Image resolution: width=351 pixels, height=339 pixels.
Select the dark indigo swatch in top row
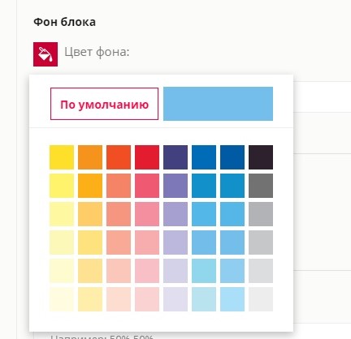(175, 157)
